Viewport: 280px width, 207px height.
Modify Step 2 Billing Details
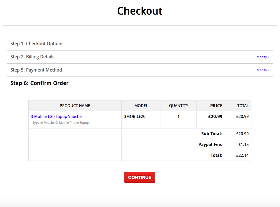point(263,57)
